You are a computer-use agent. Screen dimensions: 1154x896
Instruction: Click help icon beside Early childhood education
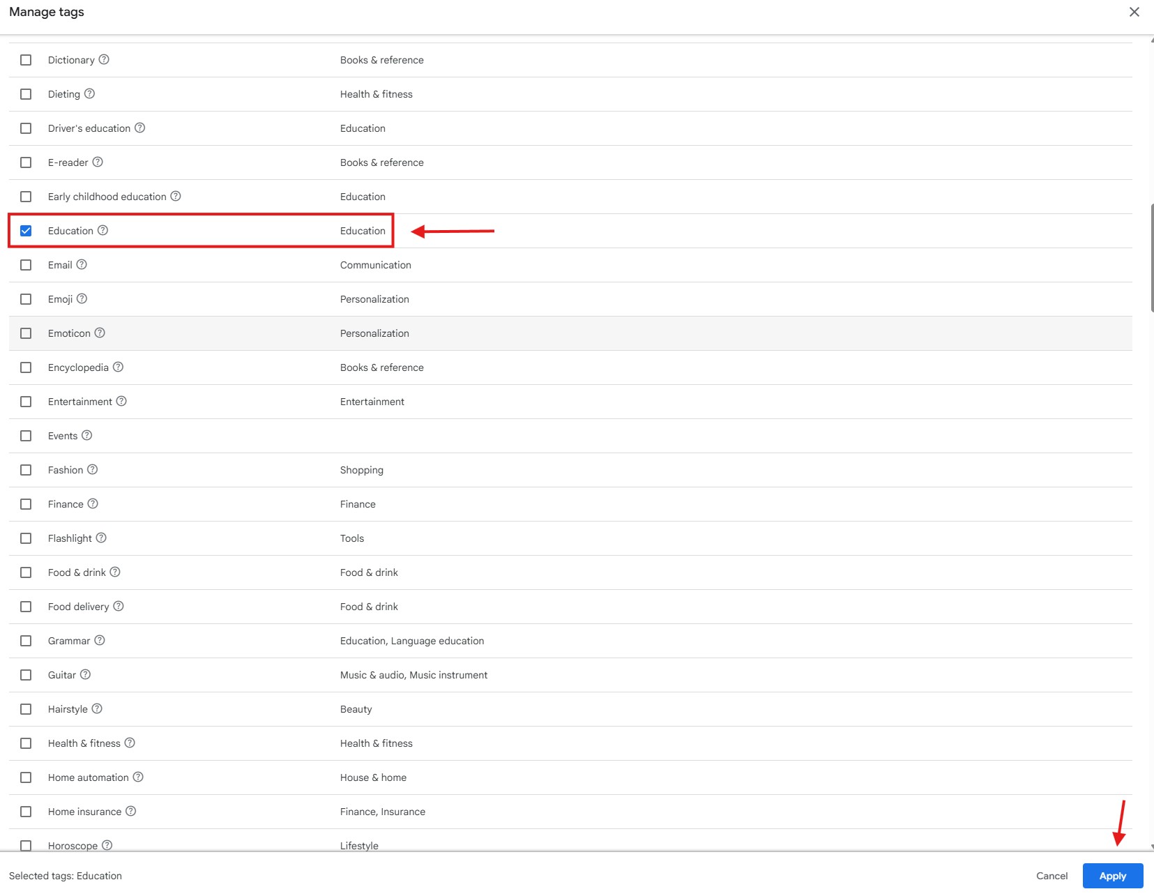[x=176, y=197]
